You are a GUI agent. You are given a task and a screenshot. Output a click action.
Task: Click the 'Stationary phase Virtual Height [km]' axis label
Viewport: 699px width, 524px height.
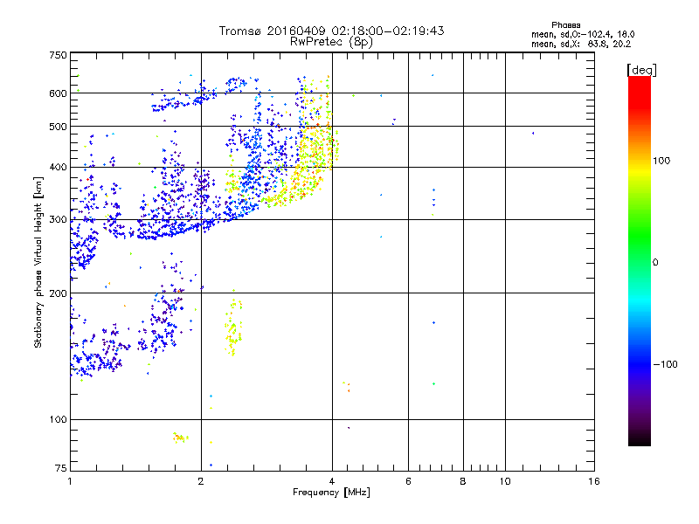tap(38, 263)
